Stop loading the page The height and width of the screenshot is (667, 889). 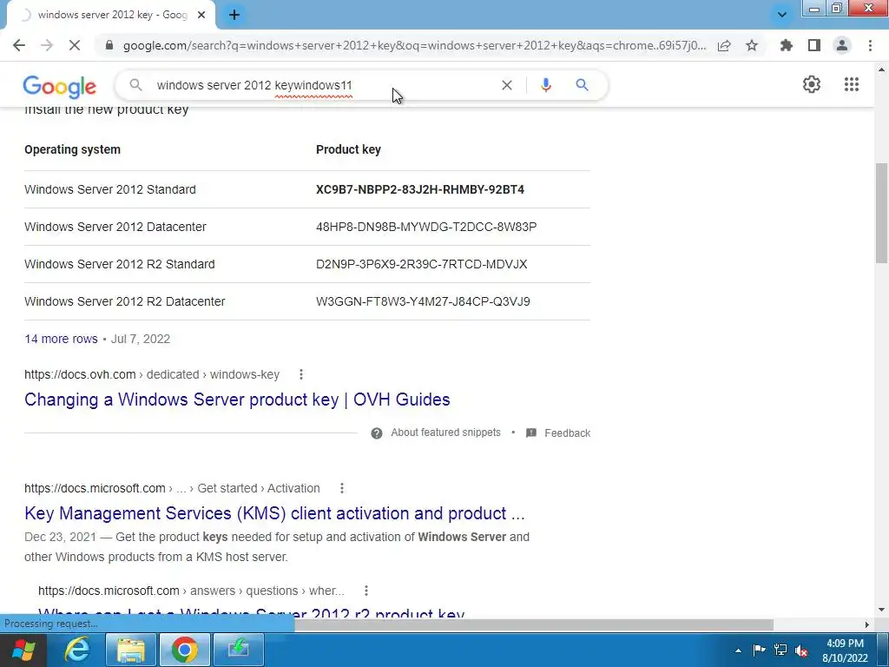75,45
